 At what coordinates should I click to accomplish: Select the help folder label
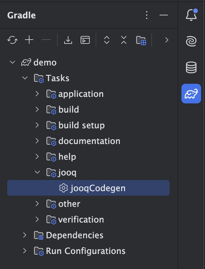tap(67, 157)
